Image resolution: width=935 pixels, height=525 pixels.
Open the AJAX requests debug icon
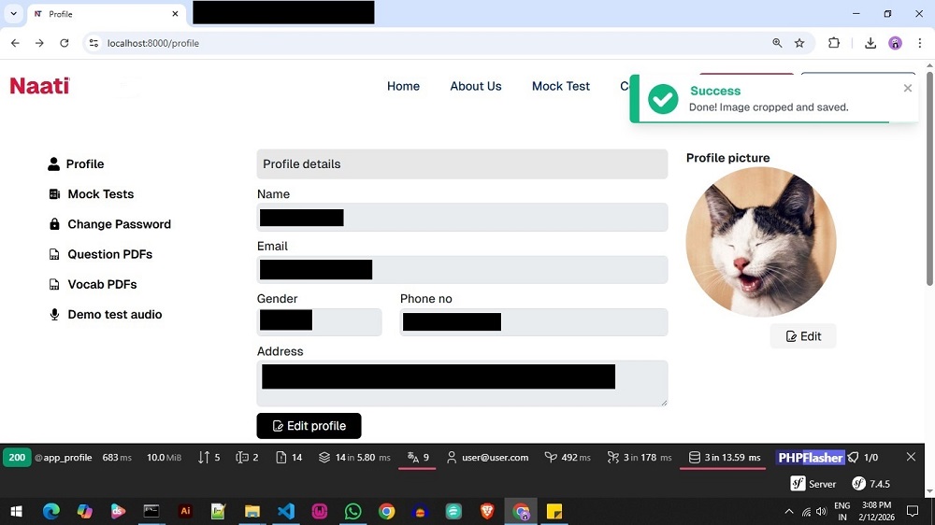point(209,458)
